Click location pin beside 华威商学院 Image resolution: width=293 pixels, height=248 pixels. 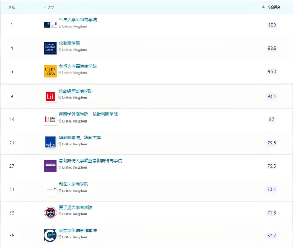[60, 144]
